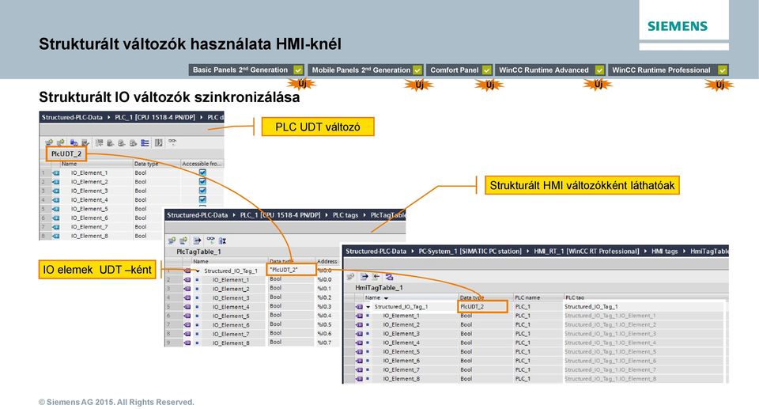The height and width of the screenshot is (409, 759).
Task: Select IO_Element_6 name in PlcTagTable_1
Action: pos(231,325)
